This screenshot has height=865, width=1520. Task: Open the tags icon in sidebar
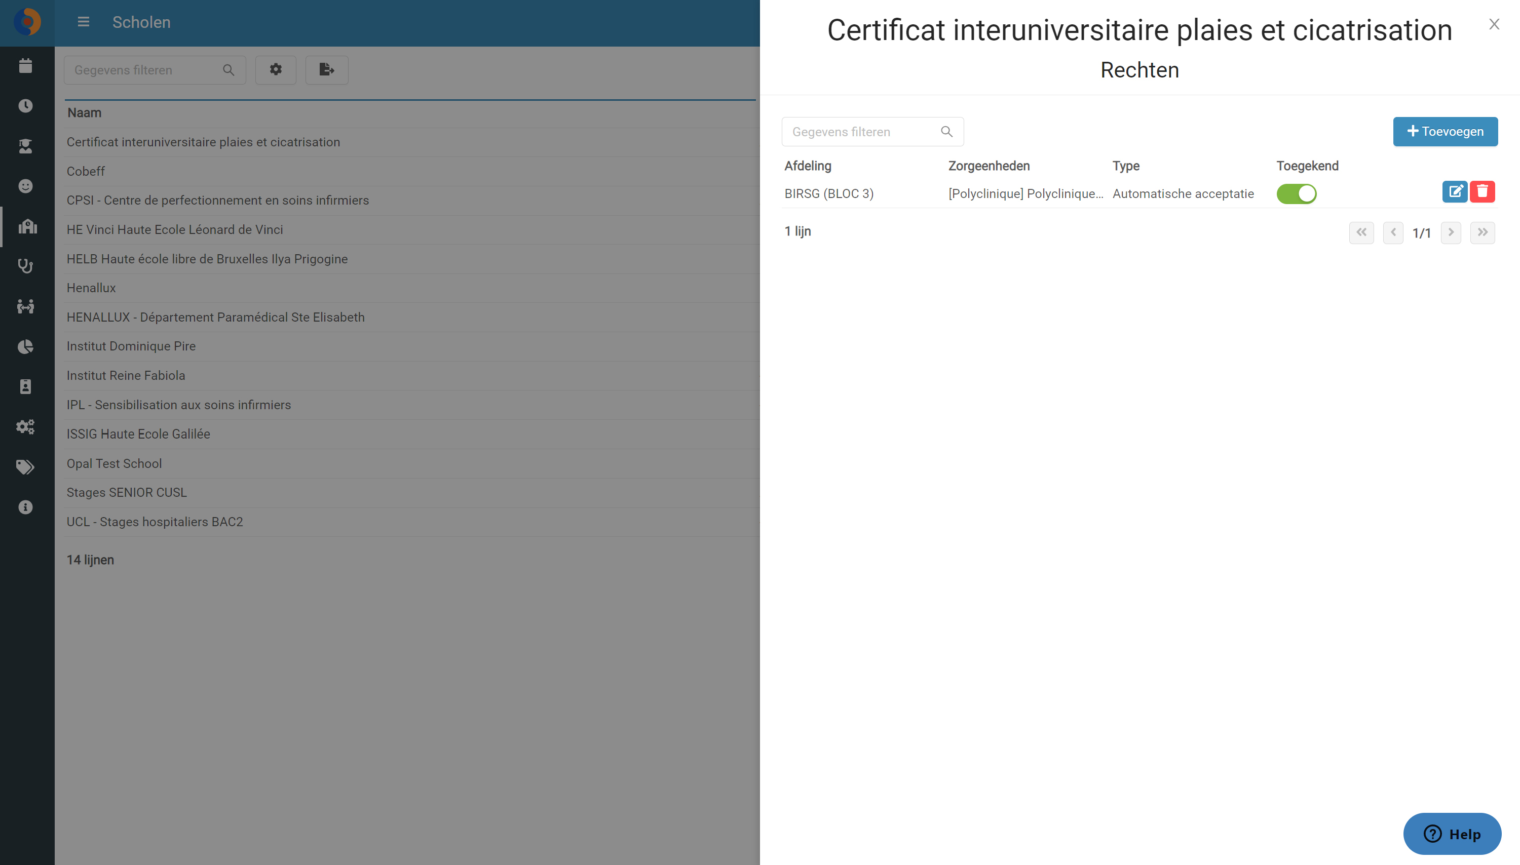[x=25, y=467]
